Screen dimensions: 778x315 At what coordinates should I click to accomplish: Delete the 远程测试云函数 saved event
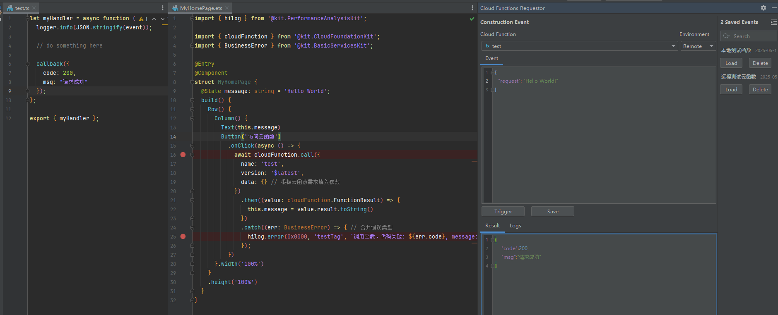pos(760,89)
